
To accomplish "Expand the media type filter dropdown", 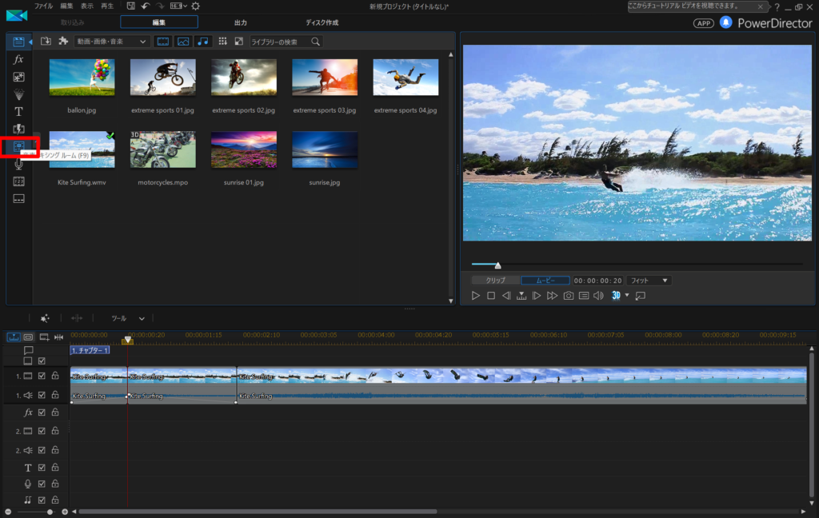I will (x=111, y=41).
